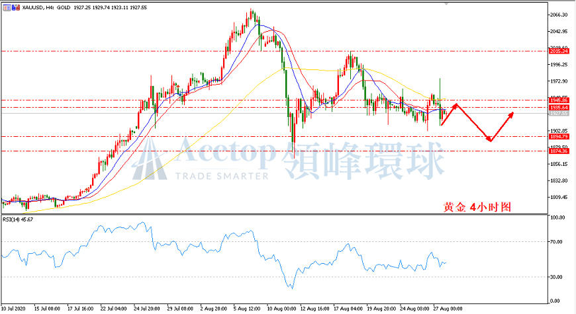This screenshot has height=314, width=576.
Task: Click the 1856.15 price axis value
Action: tap(559, 164)
